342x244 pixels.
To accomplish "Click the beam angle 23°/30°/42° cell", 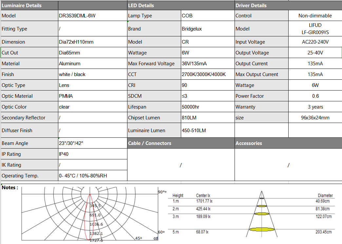I will (x=93, y=143).
